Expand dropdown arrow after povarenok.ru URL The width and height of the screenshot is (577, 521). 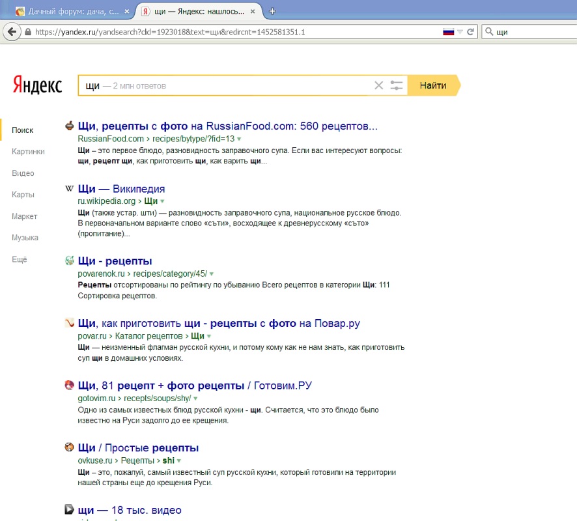coord(212,274)
